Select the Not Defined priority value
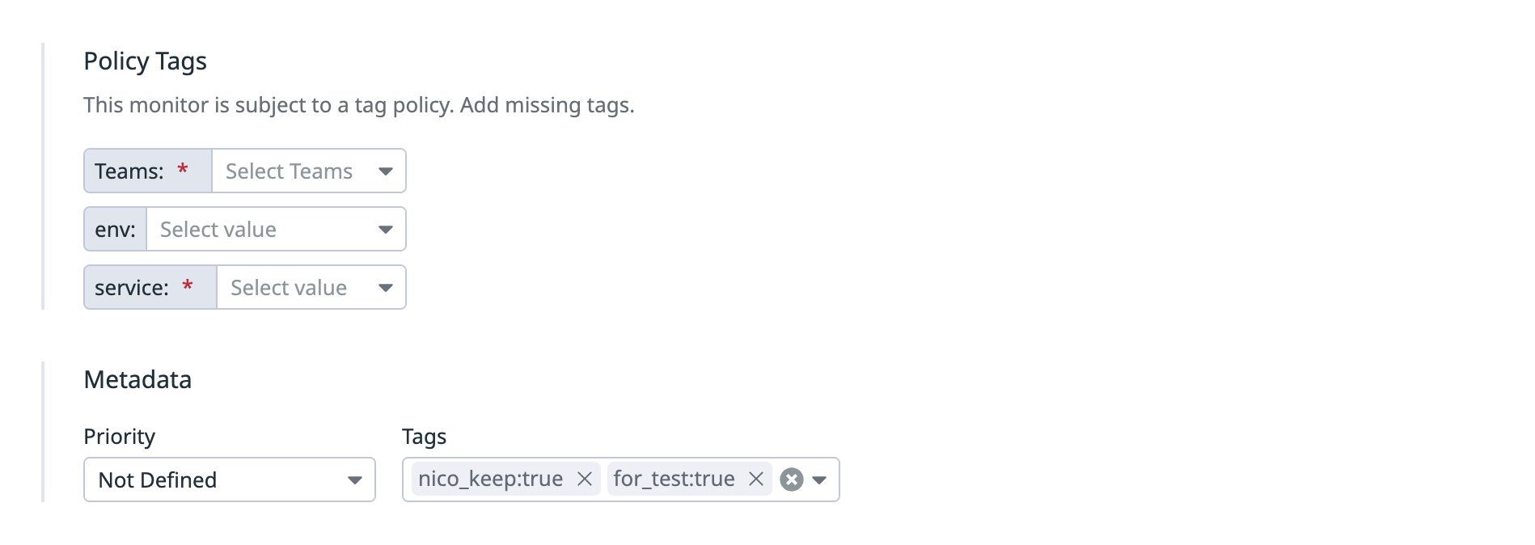 tap(158, 480)
